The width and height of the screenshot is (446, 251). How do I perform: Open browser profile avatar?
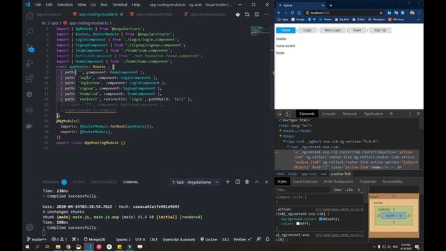click(x=412, y=13)
